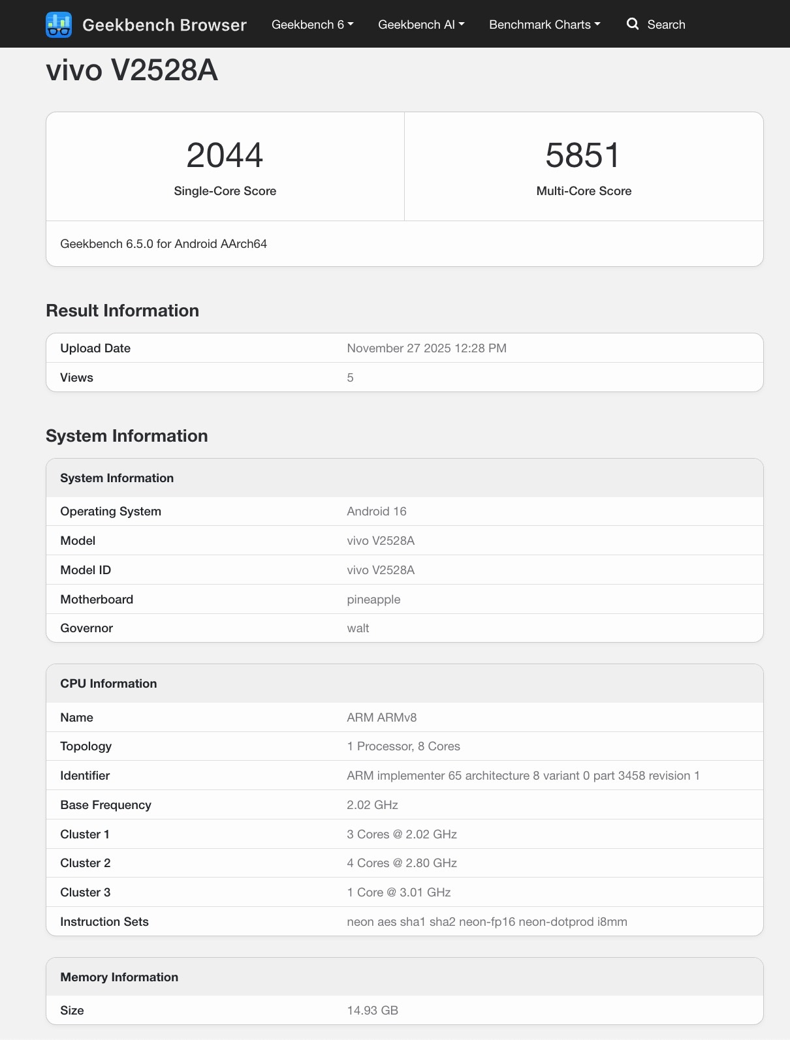Click the instruction sets list value
The height and width of the screenshot is (1040, 790).
tap(486, 922)
